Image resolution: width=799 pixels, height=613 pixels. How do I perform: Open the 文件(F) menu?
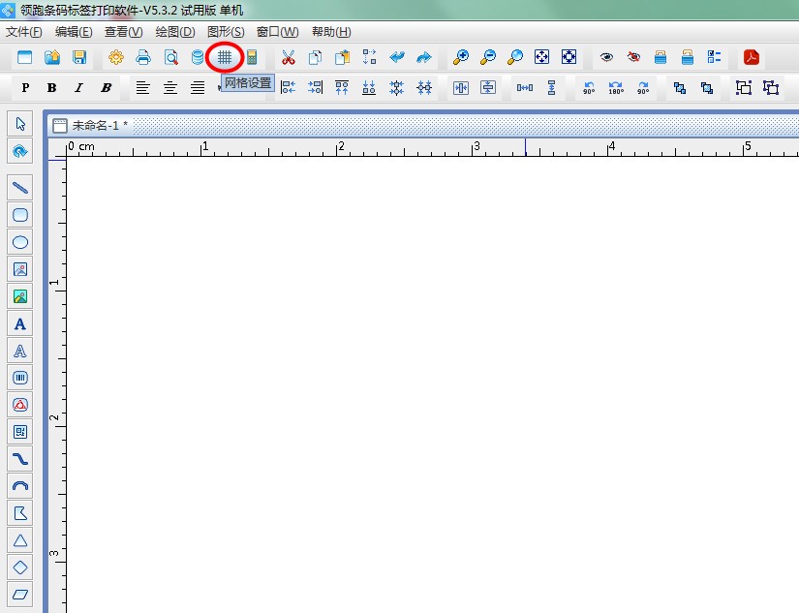point(24,32)
